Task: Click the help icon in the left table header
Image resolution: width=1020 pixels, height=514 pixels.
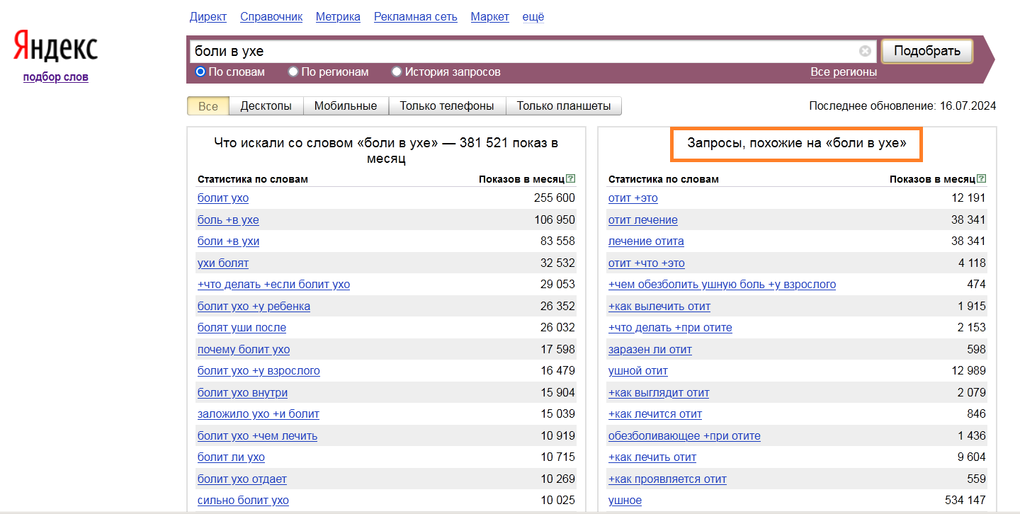Action: [x=571, y=179]
